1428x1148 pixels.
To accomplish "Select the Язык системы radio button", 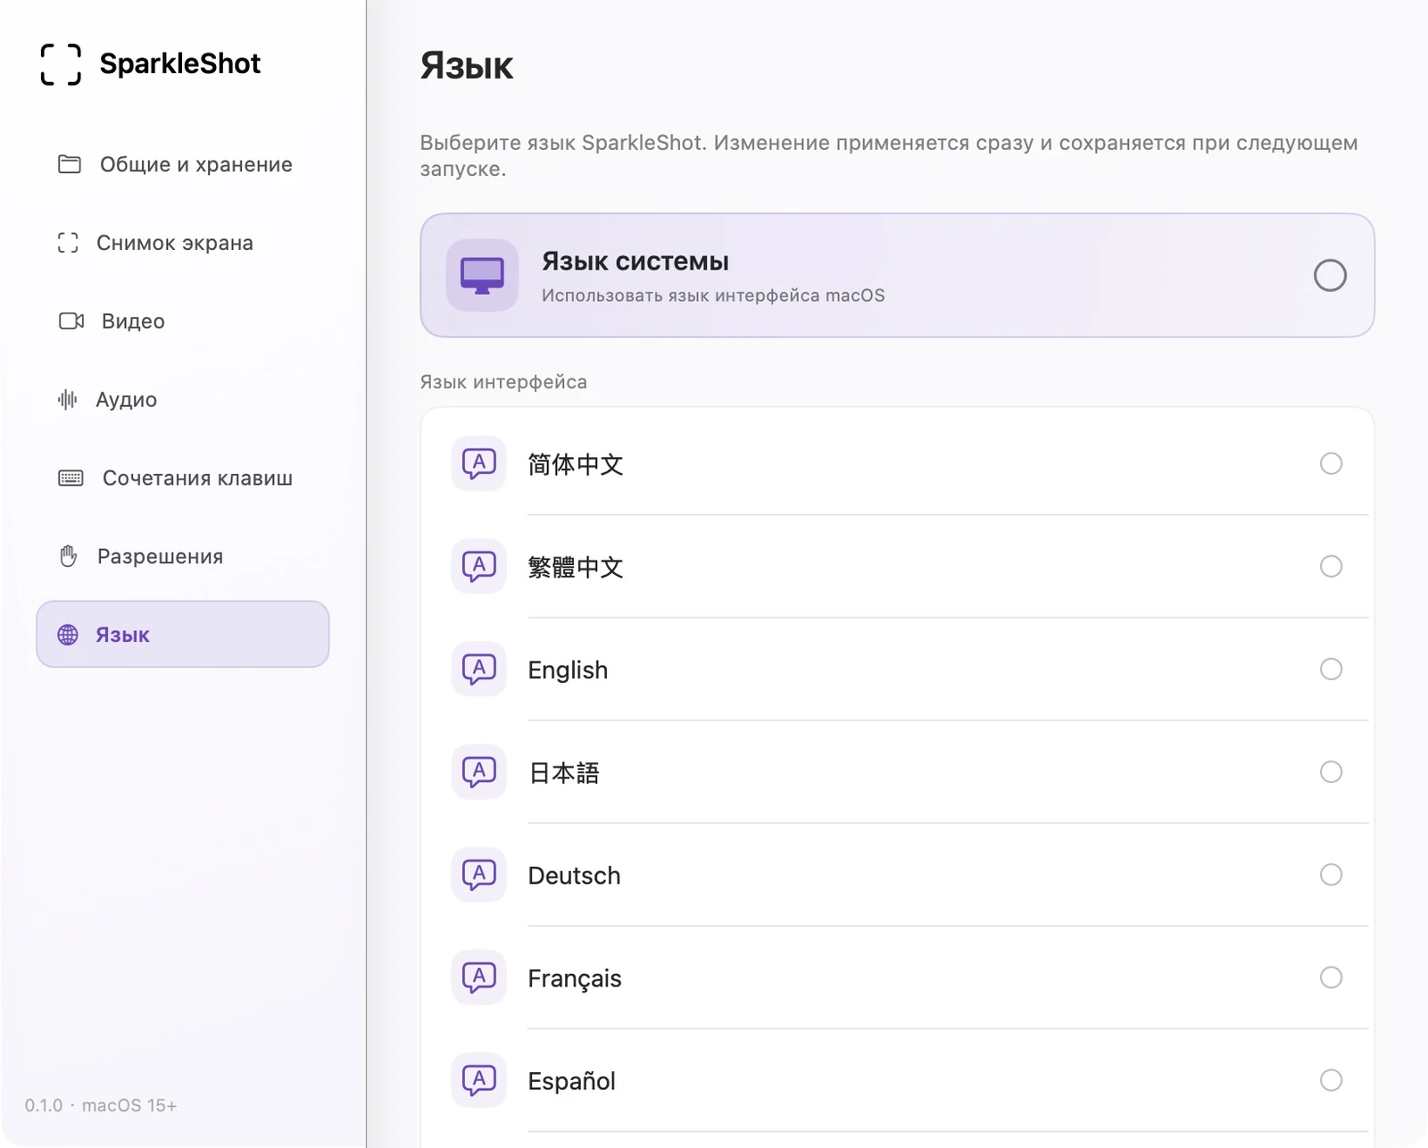I will (x=1330, y=275).
